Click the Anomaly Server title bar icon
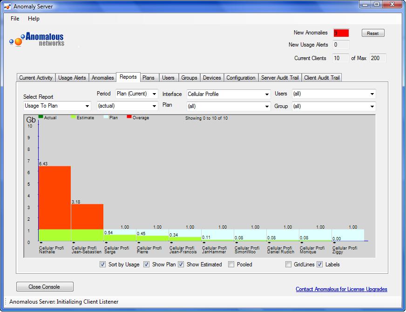The image size is (406, 312). (7, 7)
